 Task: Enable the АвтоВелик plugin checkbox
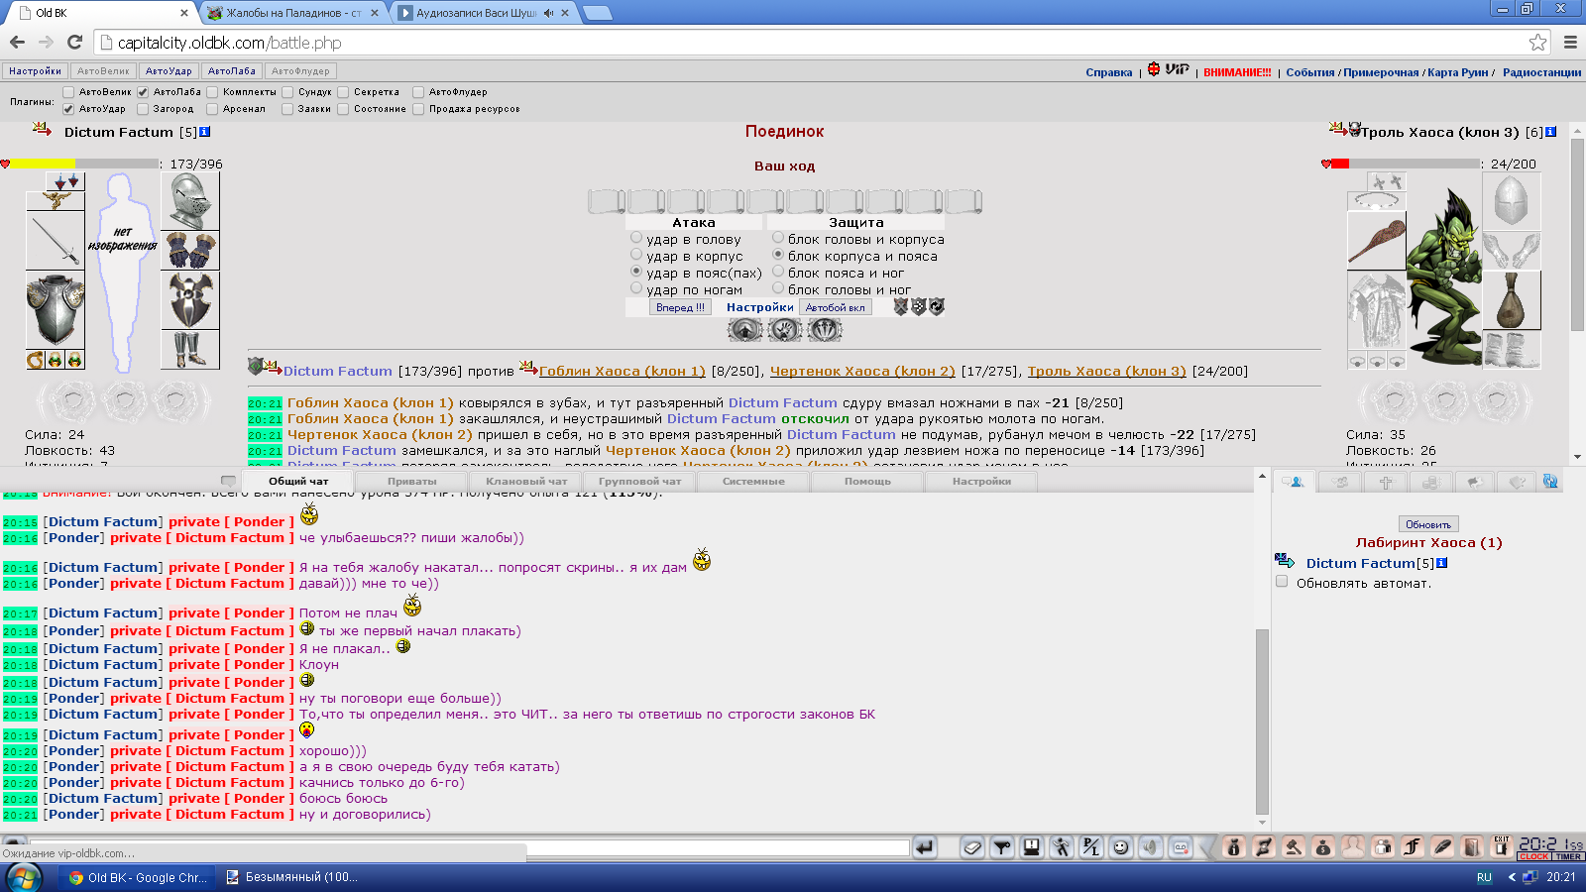click(x=68, y=92)
